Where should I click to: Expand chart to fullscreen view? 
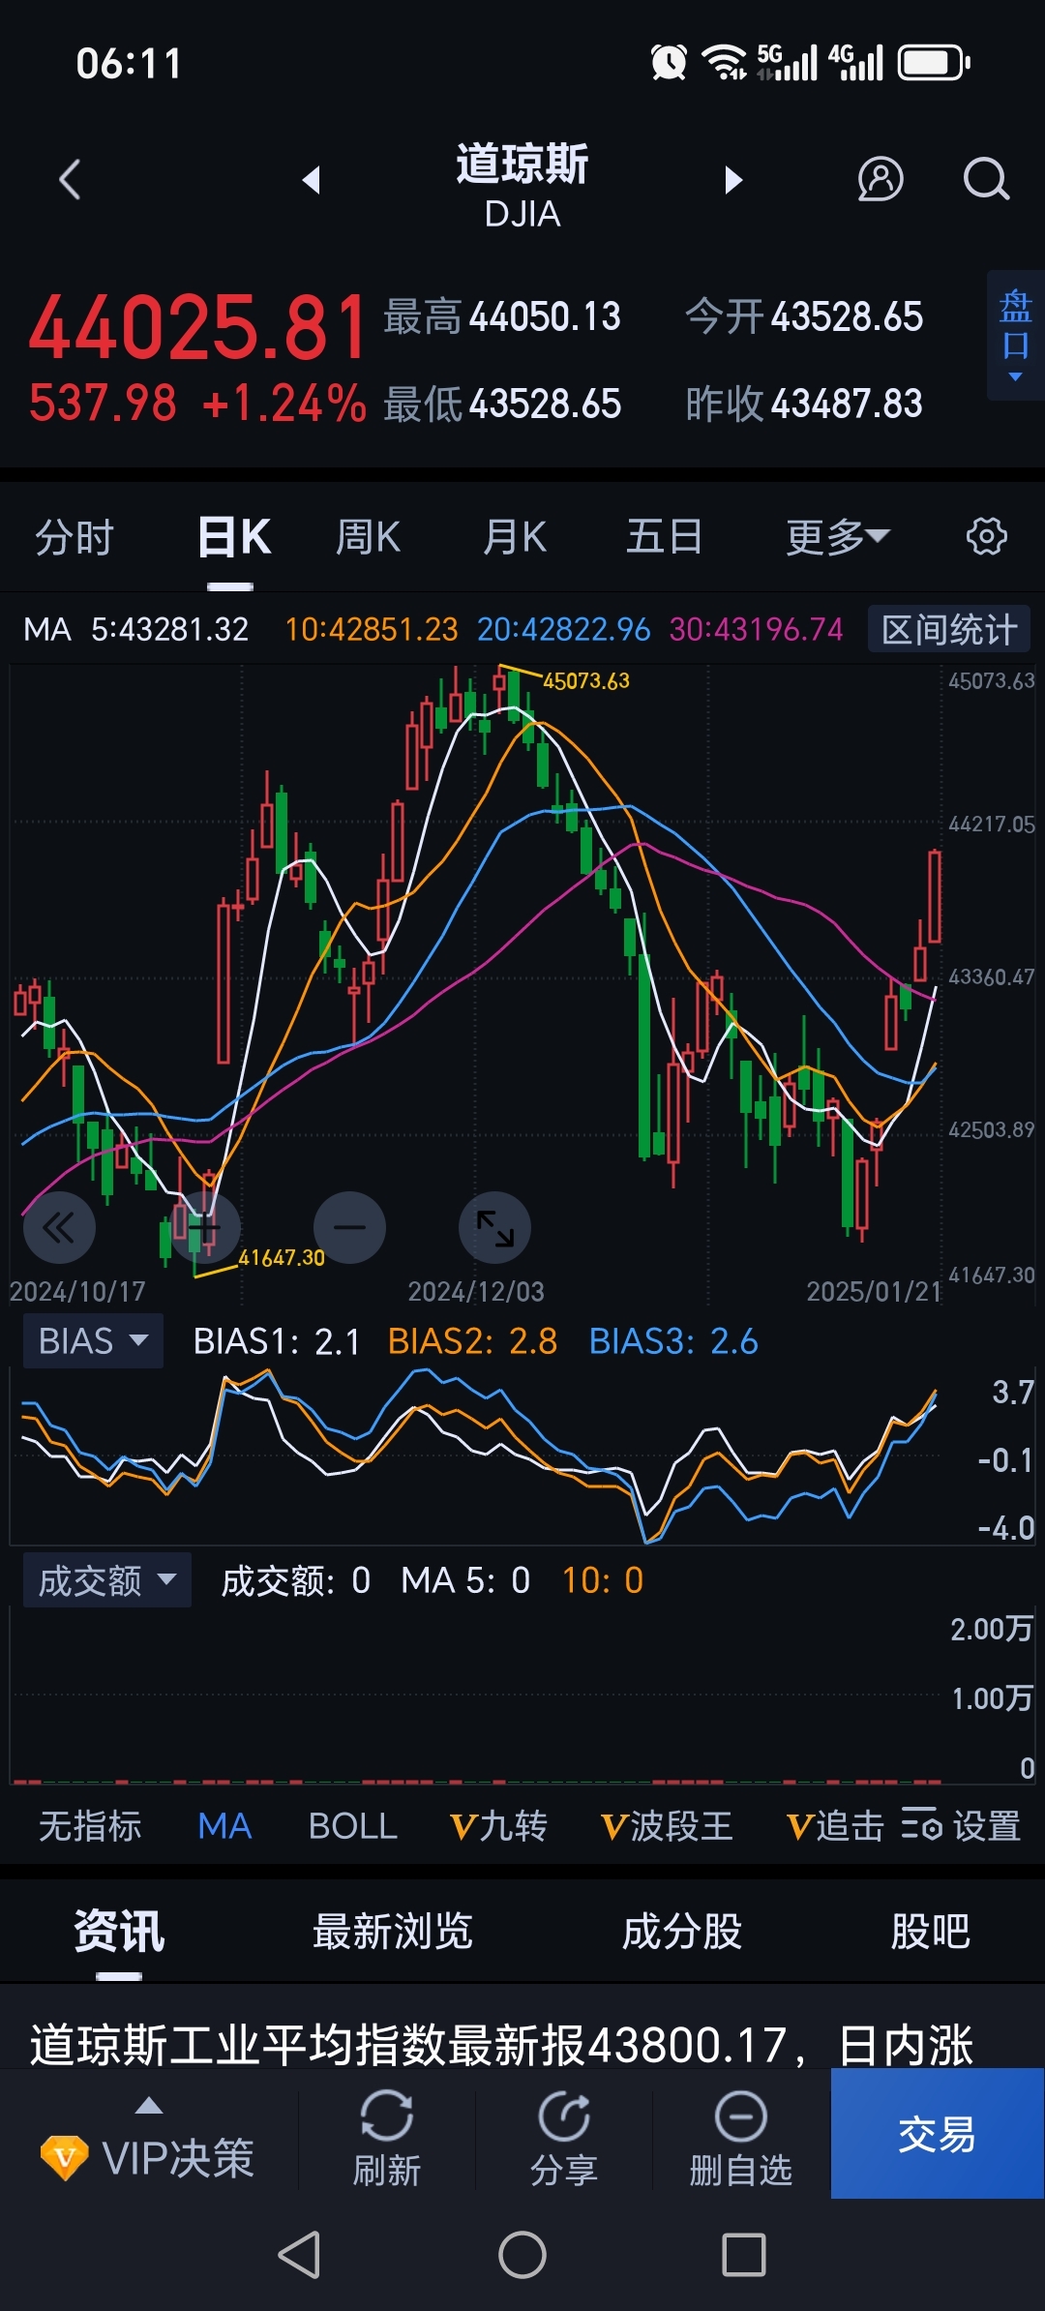pos(494,1227)
